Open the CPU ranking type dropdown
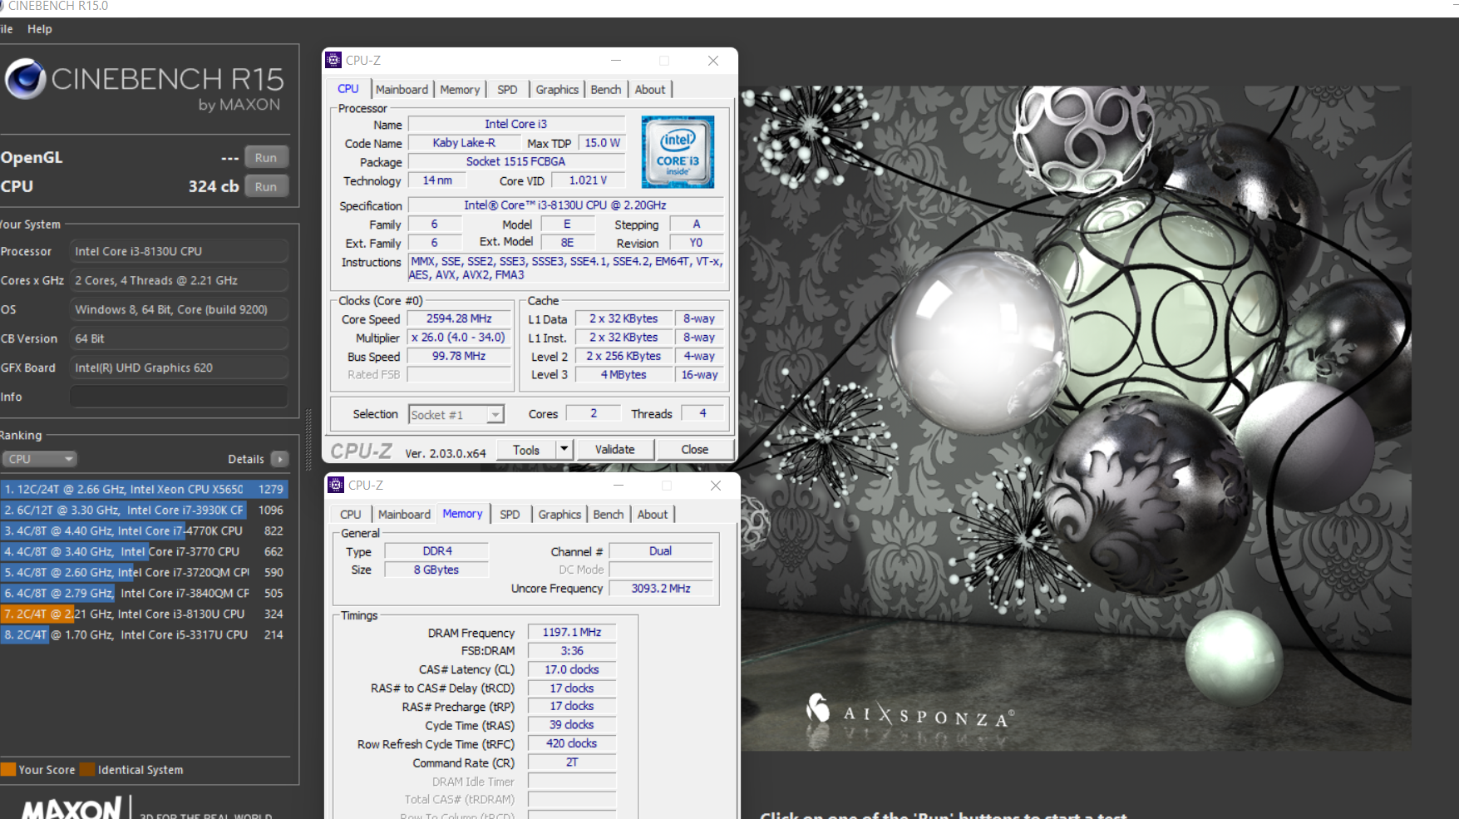Image resolution: width=1459 pixels, height=819 pixels. [x=39, y=459]
